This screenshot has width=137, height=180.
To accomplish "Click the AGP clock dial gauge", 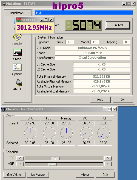I will click(86, 133).
